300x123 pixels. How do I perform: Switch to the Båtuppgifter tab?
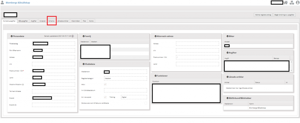tap(23, 21)
